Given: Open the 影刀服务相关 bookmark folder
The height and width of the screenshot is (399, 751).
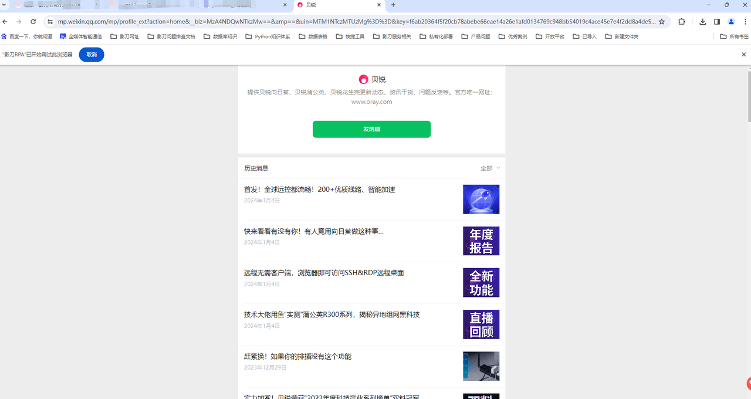Looking at the screenshot, I should coord(392,36).
